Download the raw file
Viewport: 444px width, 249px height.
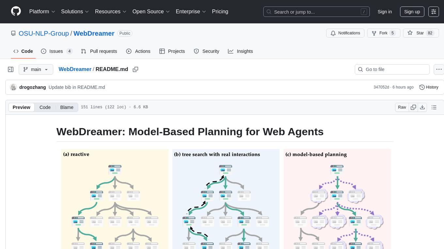pyautogui.click(x=422, y=107)
